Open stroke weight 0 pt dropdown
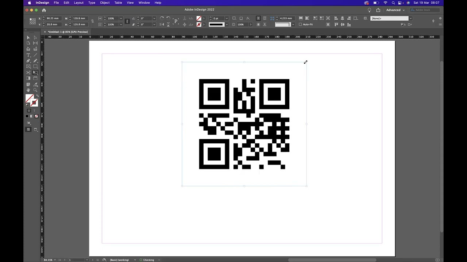Image resolution: width=467 pixels, height=262 pixels. click(x=226, y=18)
